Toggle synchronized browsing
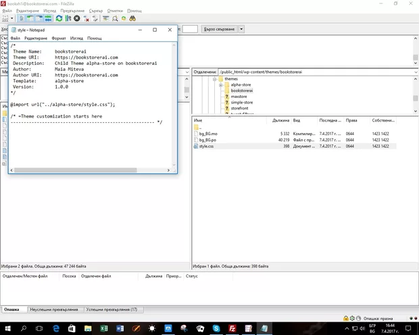This screenshot has height=335, width=419. pos(124,18)
